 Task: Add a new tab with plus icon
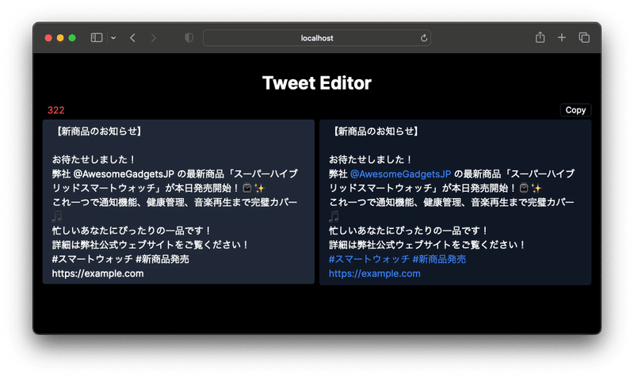click(x=562, y=37)
